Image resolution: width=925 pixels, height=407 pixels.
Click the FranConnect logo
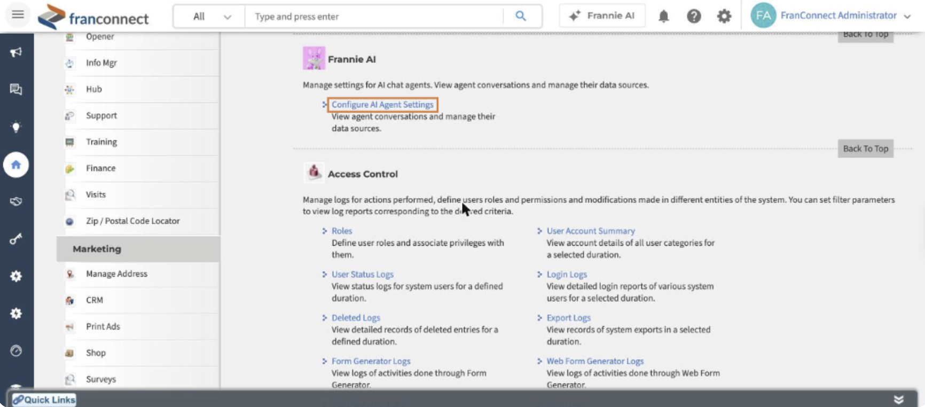93,17
